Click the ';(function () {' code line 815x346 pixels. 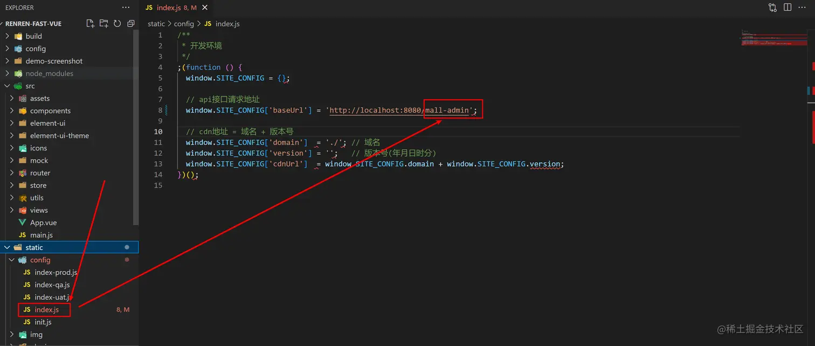click(210, 67)
